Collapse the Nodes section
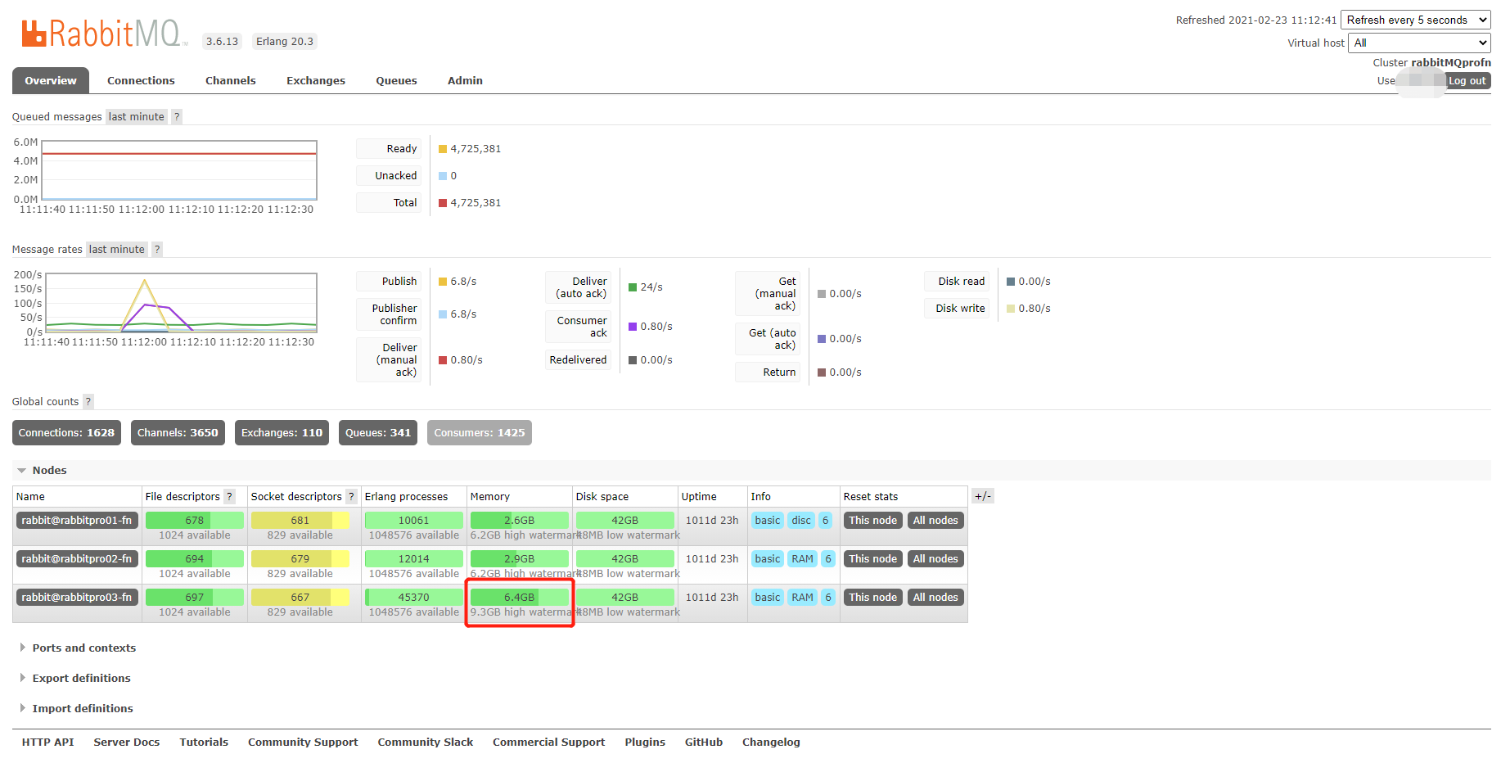This screenshot has height=763, width=1510. coord(42,471)
